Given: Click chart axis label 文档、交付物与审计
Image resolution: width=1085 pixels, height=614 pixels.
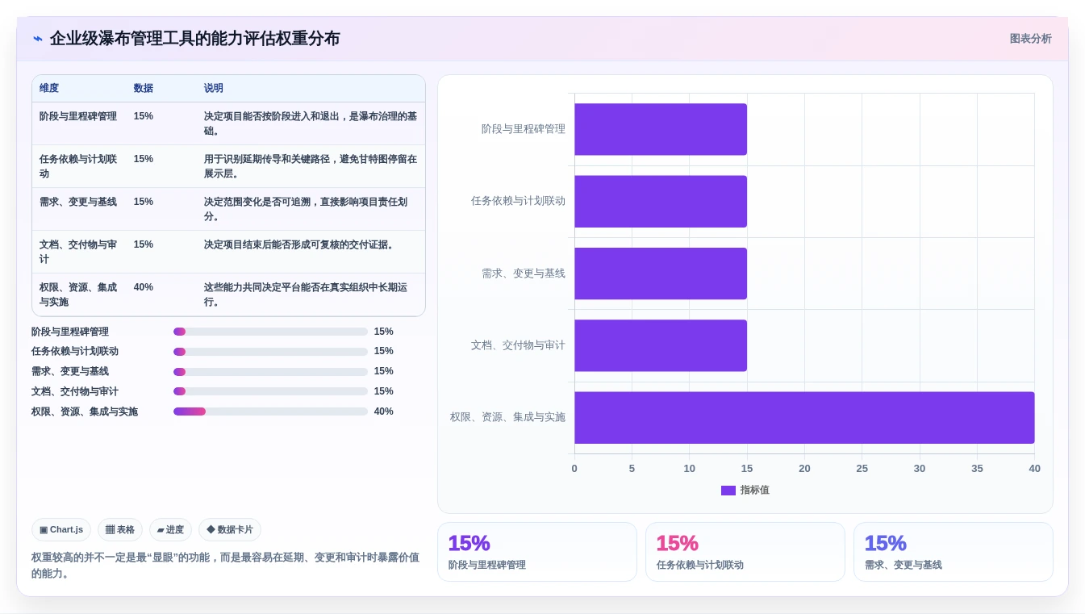Looking at the screenshot, I should pos(518,345).
